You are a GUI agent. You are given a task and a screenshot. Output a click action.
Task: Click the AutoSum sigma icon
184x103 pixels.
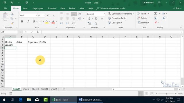pos(156,13)
